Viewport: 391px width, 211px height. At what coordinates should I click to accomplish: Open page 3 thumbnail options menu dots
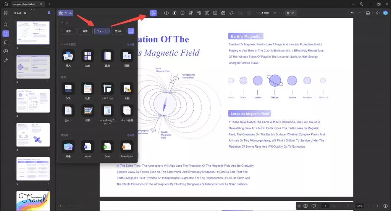tap(48, 116)
